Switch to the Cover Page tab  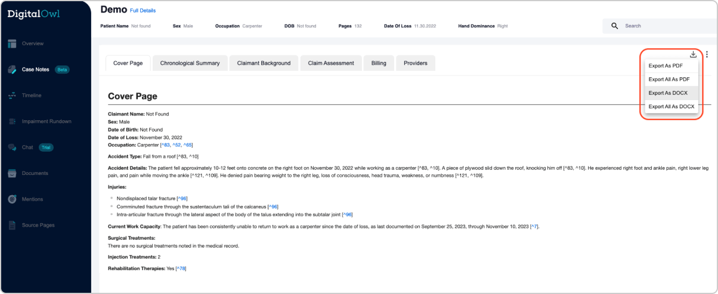coord(128,63)
